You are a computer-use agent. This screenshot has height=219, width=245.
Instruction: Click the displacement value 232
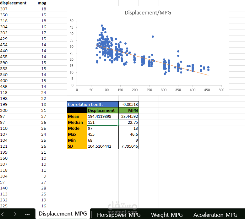coord(13,200)
